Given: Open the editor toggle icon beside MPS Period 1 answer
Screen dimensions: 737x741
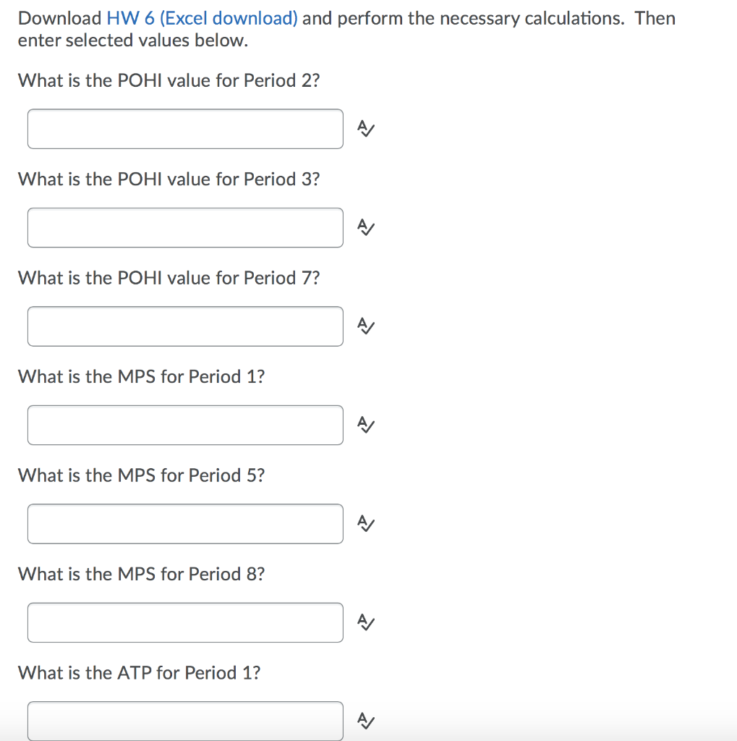Looking at the screenshot, I should coord(365,425).
